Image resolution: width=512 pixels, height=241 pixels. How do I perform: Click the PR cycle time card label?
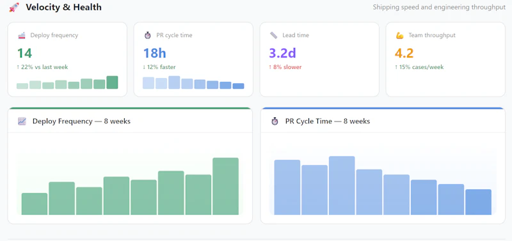[174, 35]
